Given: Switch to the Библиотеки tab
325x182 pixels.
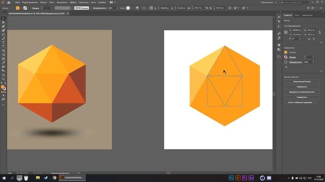Looking at the screenshot, I should (307, 15).
